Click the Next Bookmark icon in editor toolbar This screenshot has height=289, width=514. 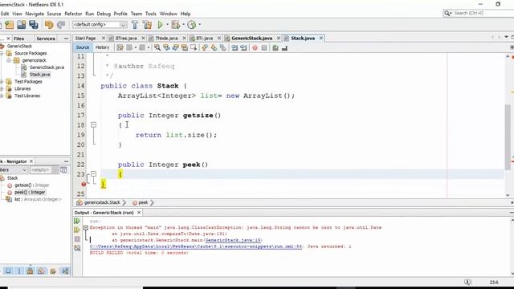[214, 48]
